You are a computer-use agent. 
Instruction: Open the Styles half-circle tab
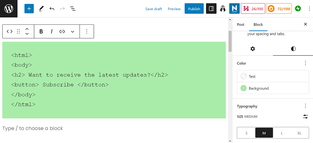[293, 49]
